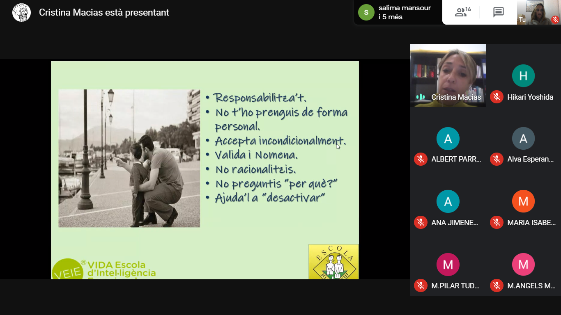
Task: Click the ANA JIMENE participant avatar
Action: click(x=448, y=201)
